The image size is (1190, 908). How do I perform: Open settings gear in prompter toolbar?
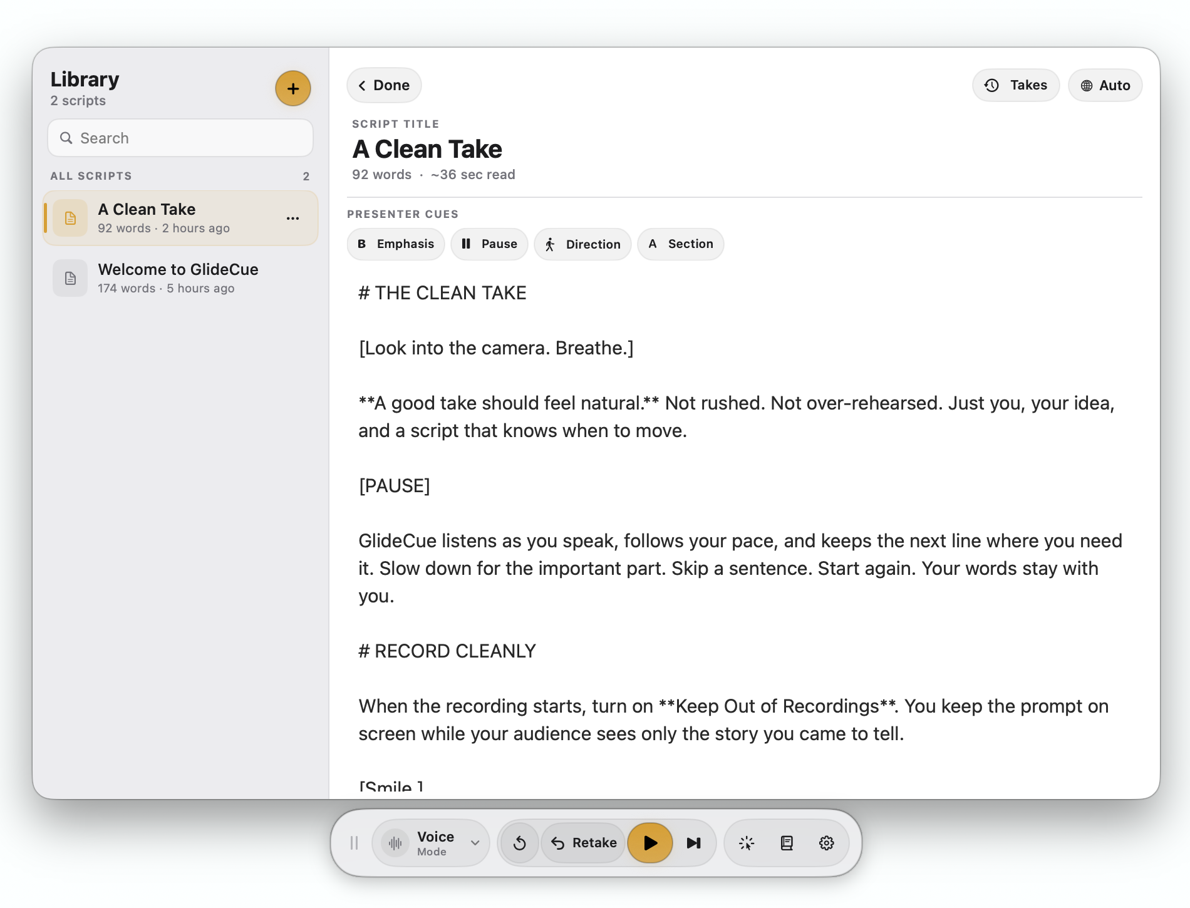827,843
